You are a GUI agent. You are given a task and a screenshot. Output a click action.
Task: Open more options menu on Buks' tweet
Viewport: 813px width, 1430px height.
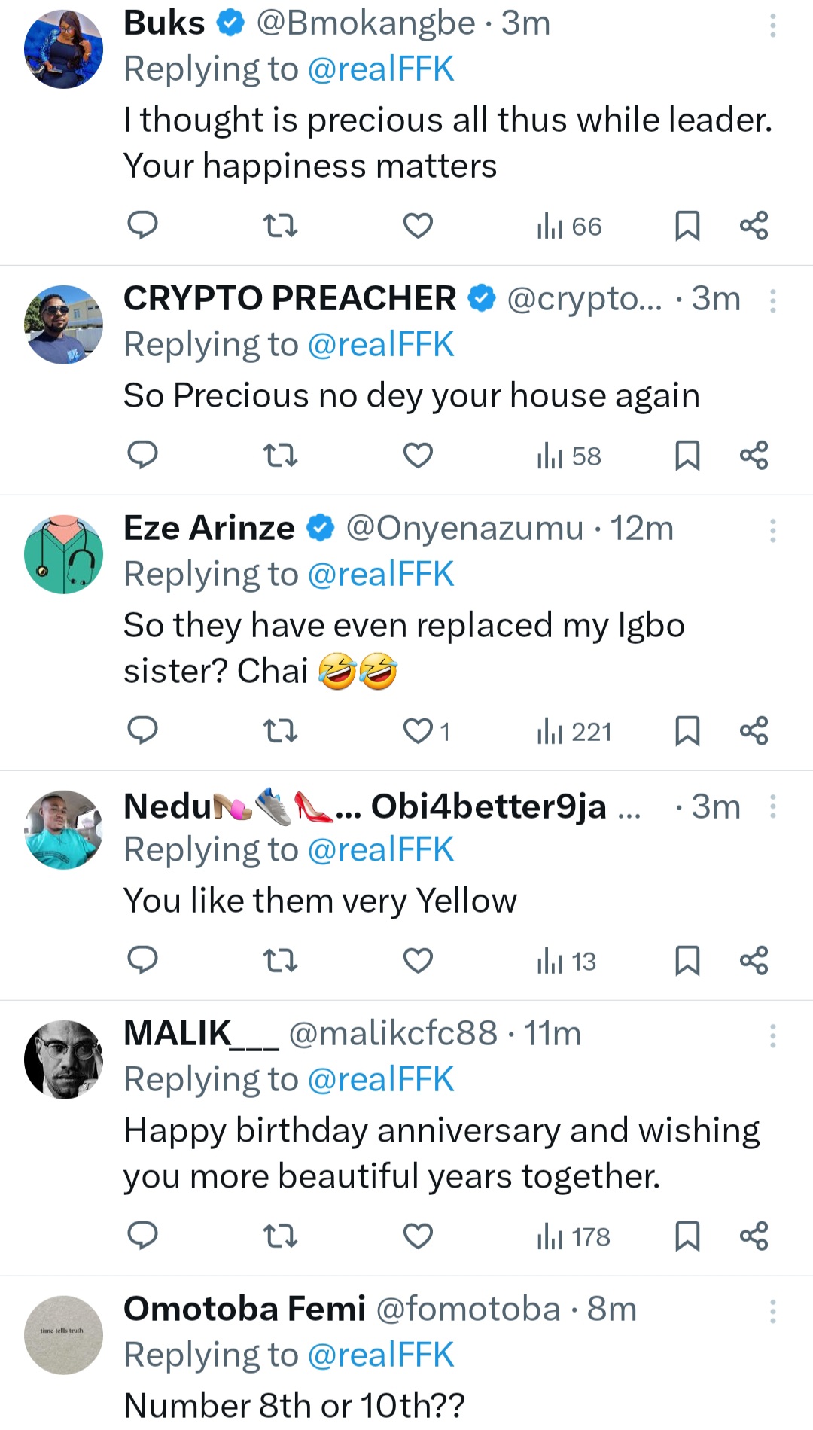pyautogui.click(x=772, y=26)
